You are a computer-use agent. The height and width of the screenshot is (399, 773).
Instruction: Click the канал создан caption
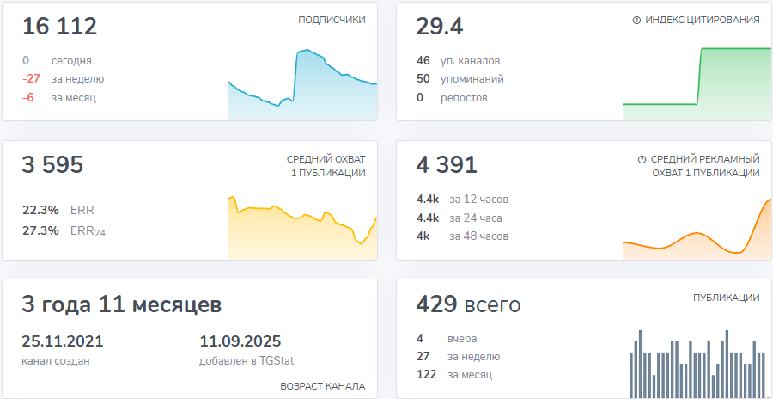[x=56, y=360]
